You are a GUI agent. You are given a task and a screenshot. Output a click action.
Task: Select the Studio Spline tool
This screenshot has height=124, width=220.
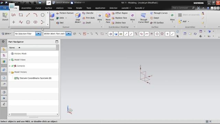coord(21,22)
